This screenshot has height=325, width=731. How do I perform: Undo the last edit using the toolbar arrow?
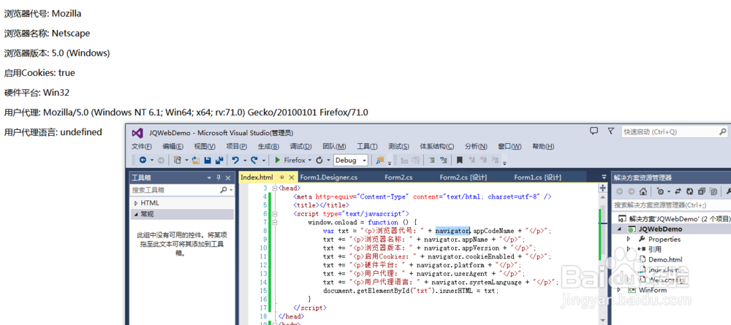click(x=235, y=160)
